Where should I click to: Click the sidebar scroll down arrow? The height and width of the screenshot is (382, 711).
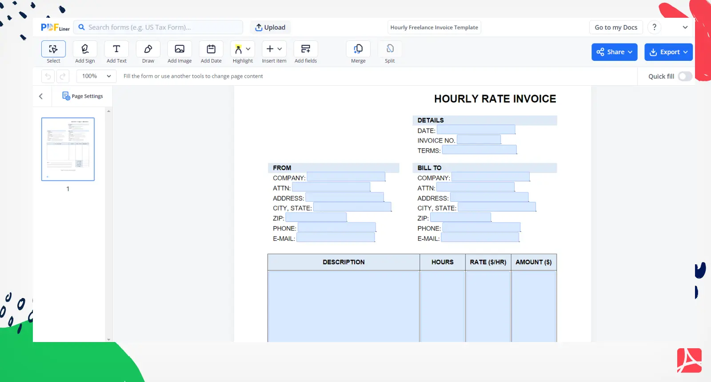click(x=109, y=339)
